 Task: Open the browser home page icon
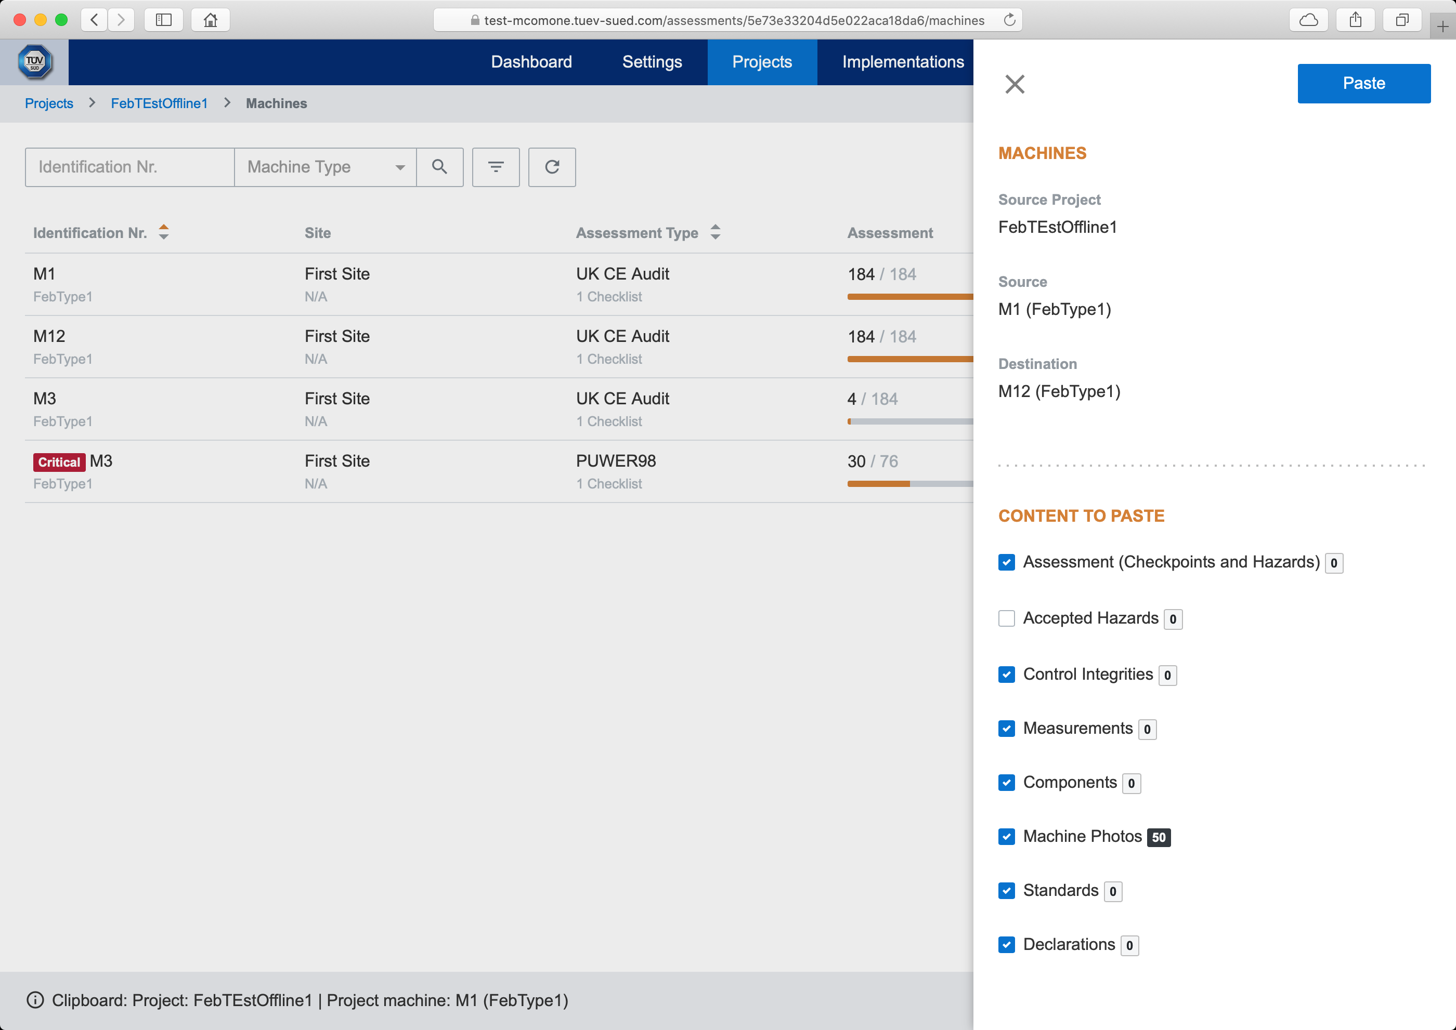pos(210,20)
